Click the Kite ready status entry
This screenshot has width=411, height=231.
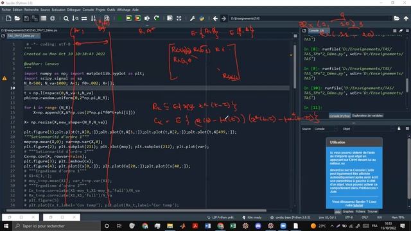click(252, 218)
